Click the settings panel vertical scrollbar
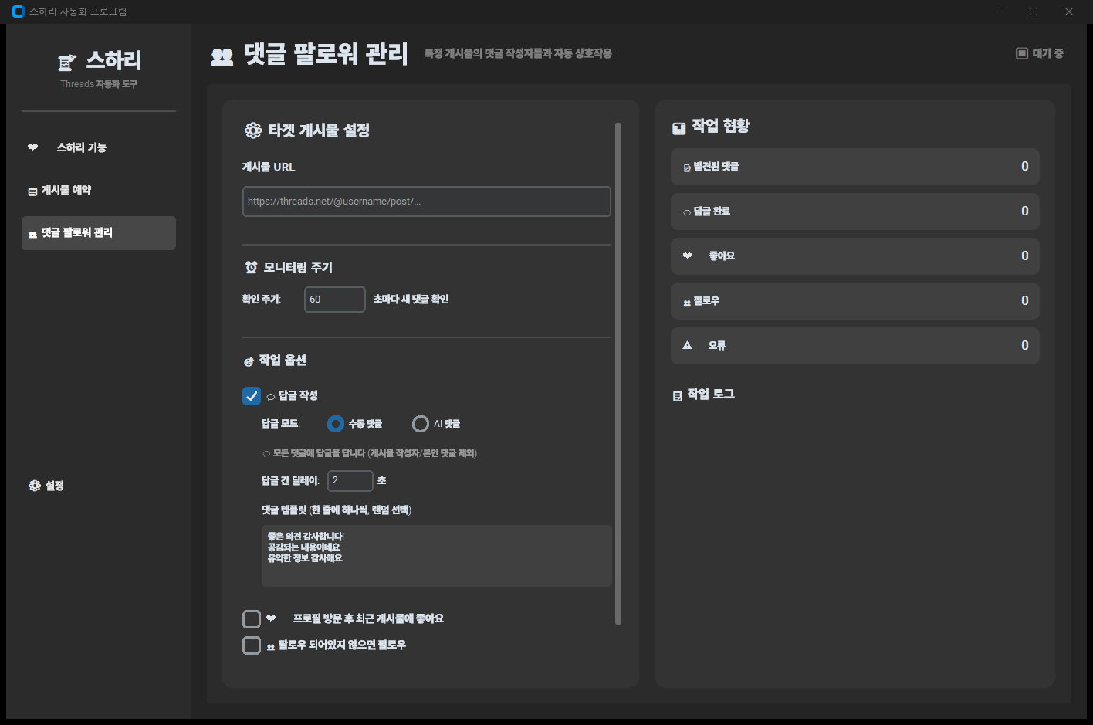1093x725 pixels. [618, 374]
